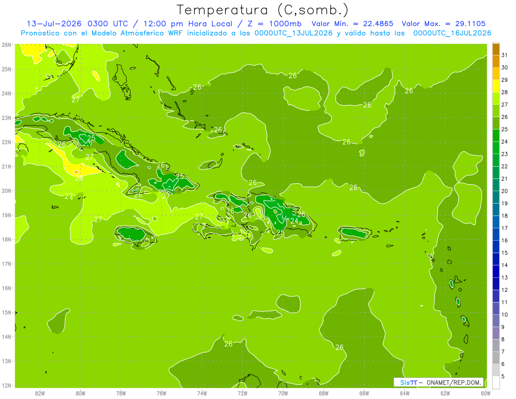Select the teal swatch between 19 and 20
This screenshot has width=516, height=399.
click(x=496, y=197)
